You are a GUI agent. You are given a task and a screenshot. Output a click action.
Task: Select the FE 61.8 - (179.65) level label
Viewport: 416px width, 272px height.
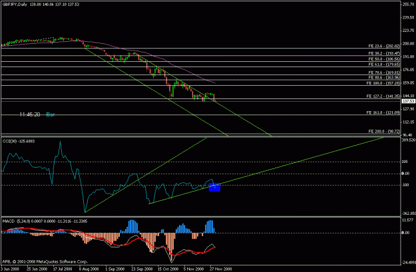tap(384, 65)
